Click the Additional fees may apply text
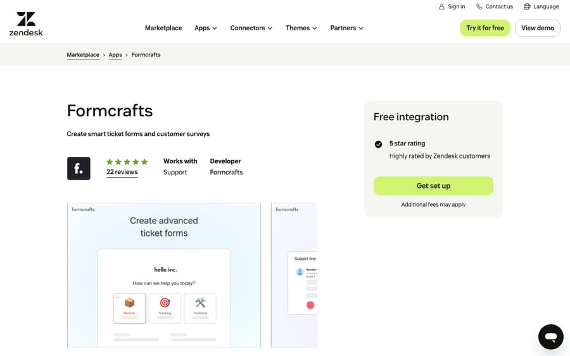 [x=433, y=205]
